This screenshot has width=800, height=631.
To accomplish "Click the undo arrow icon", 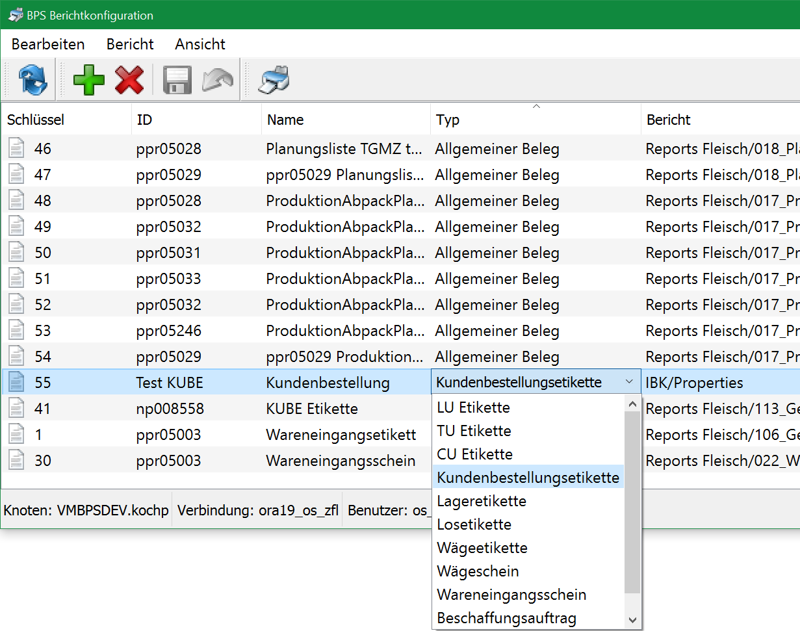I will 218,80.
